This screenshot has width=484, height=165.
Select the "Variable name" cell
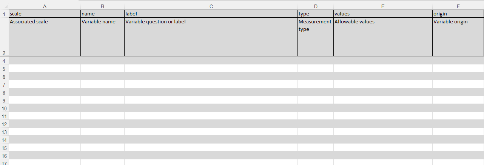click(102, 37)
